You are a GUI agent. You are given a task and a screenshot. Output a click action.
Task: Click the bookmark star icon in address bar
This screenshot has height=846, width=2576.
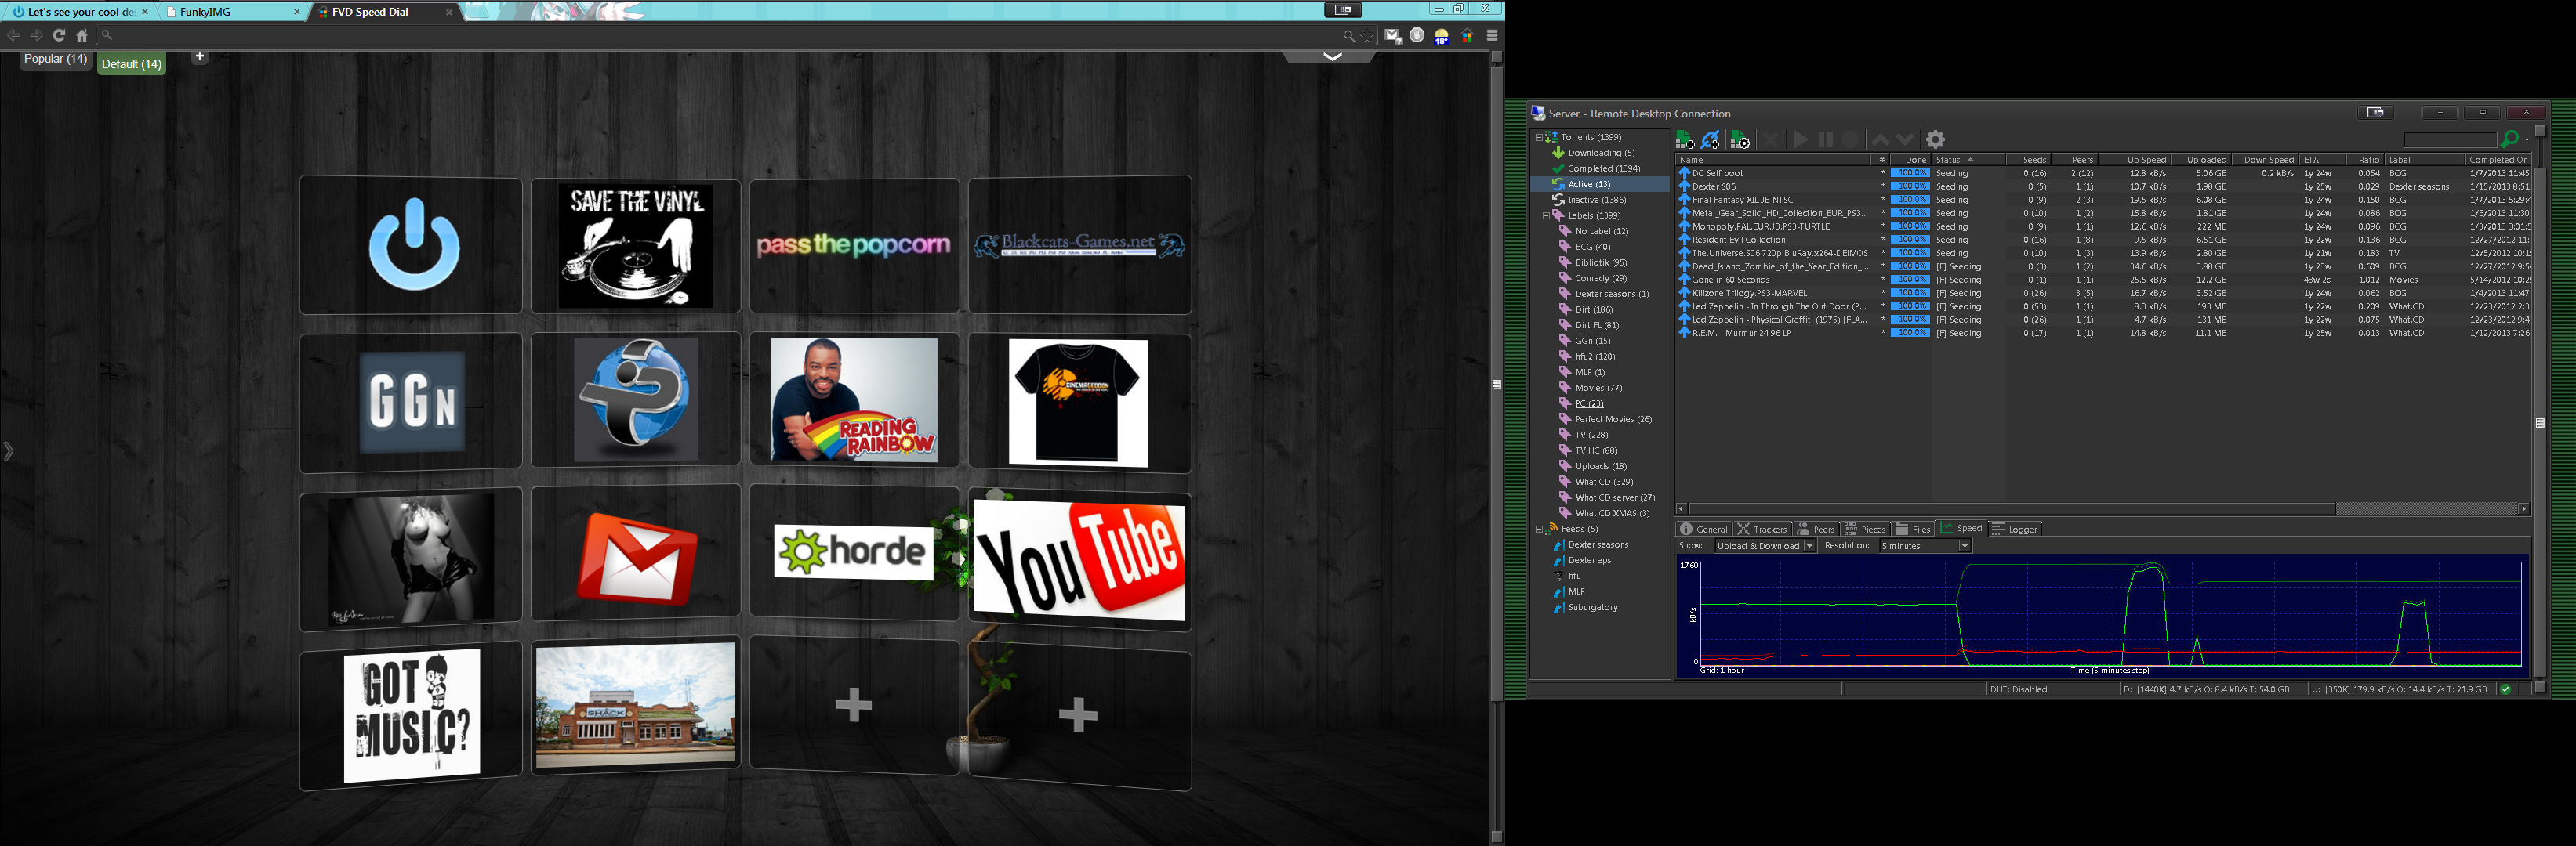coord(1367,36)
